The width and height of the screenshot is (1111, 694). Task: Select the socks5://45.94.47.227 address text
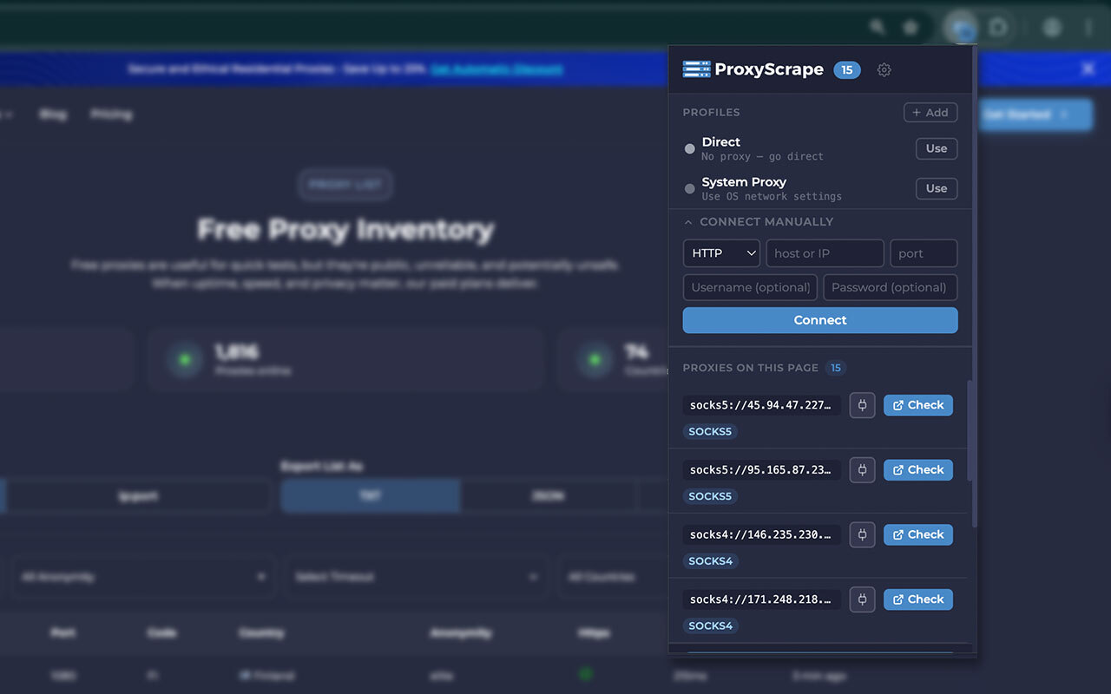[x=762, y=405]
